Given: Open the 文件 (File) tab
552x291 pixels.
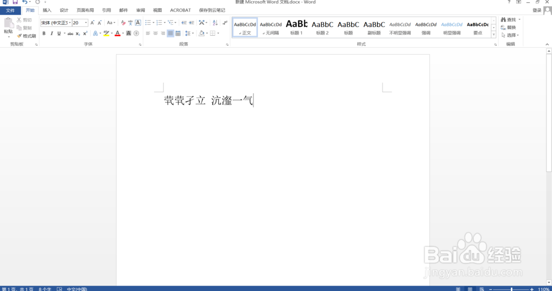Looking at the screenshot, I should pyautogui.click(x=10, y=10).
